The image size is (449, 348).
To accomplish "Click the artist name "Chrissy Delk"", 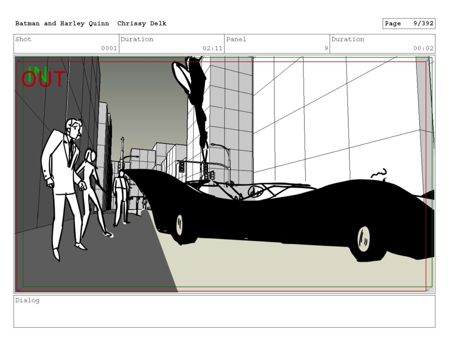I will [x=142, y=24].
